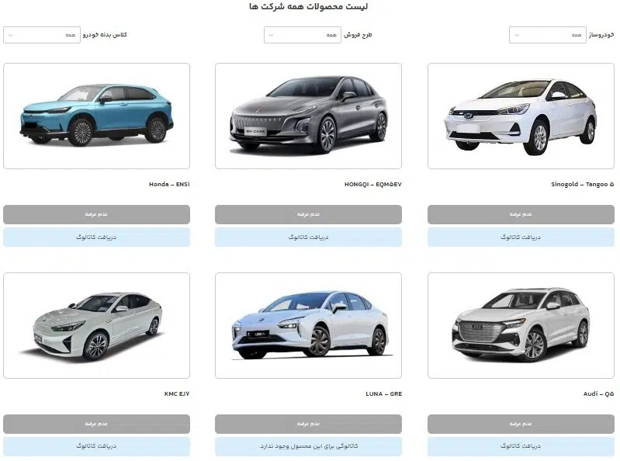Open the HONGQI EQM5EV car thumbnail
Screen dimensions: 620x461
click(x=308, y=116)
